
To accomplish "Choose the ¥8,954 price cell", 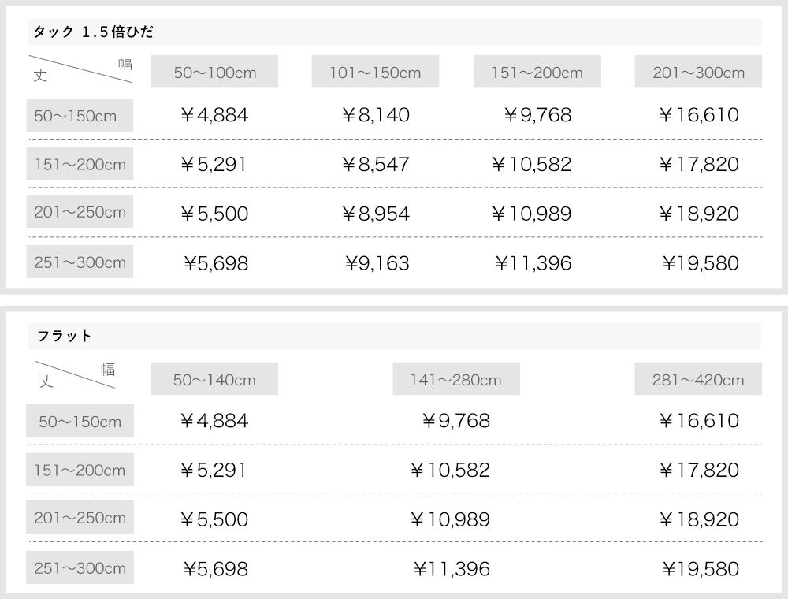I will (376, 214).
